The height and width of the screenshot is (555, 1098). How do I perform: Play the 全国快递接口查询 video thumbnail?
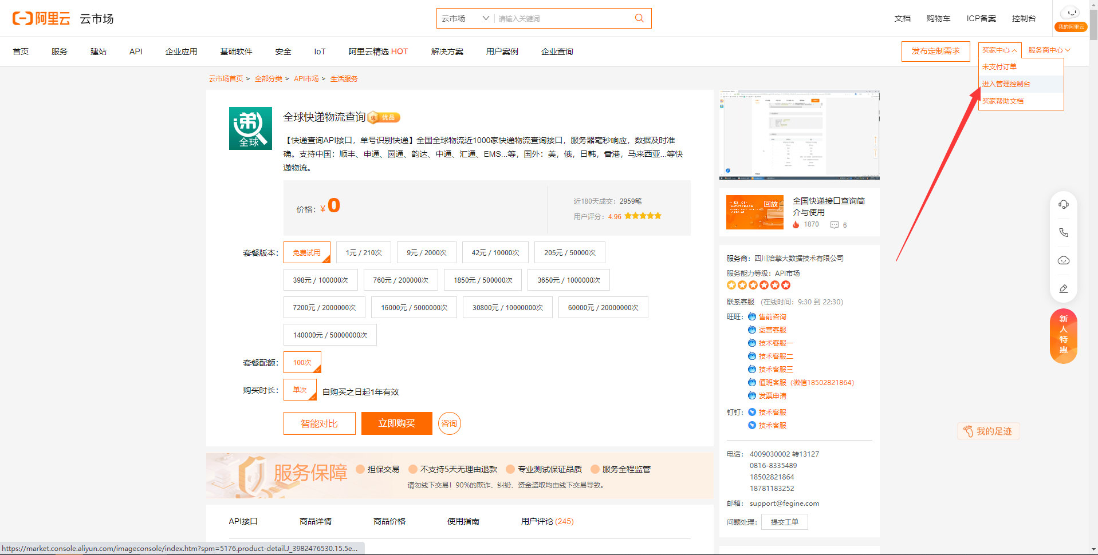pos(755,212)
